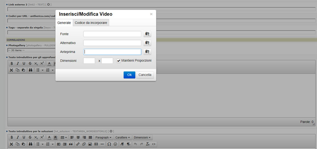This screenshot has height=149, width=317.
Task: Open the emoticons picker in the toolbar
Action: 115,144
